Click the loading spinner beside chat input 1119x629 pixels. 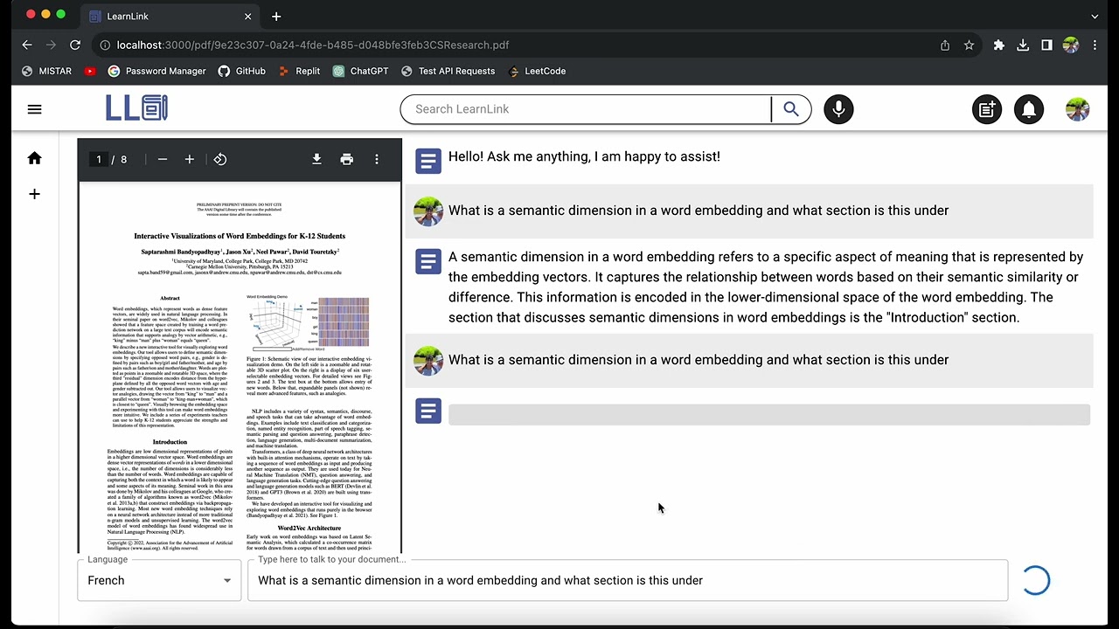pyautogui.click(x=1036, y=580)
